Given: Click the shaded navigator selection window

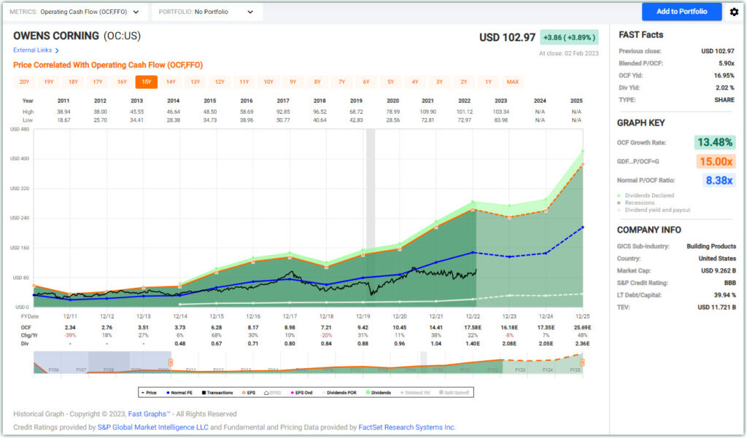Looking at the screenshot, I should click(102, 363).
